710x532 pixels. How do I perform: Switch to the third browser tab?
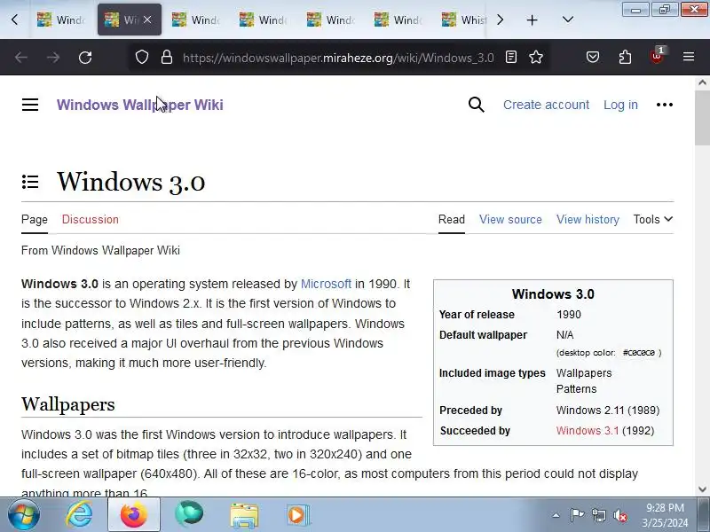[196, 20]
